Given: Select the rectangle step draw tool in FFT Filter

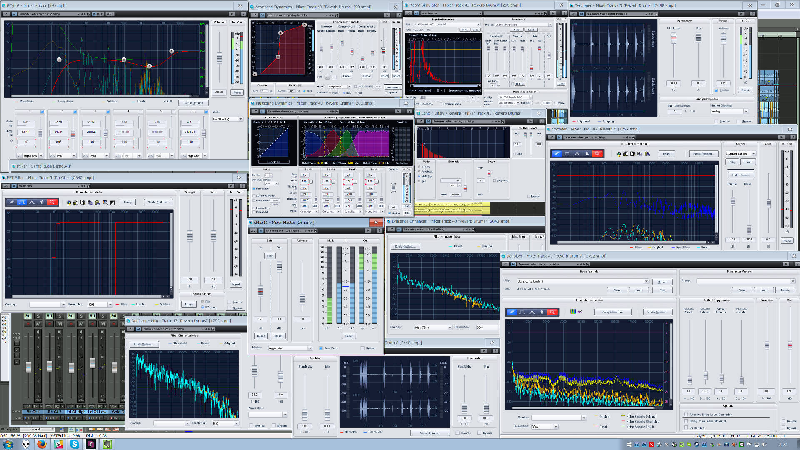Looking at the screenshot, I should click(22, 202).
